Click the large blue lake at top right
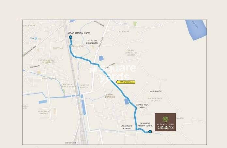 (x=197, y=29)
